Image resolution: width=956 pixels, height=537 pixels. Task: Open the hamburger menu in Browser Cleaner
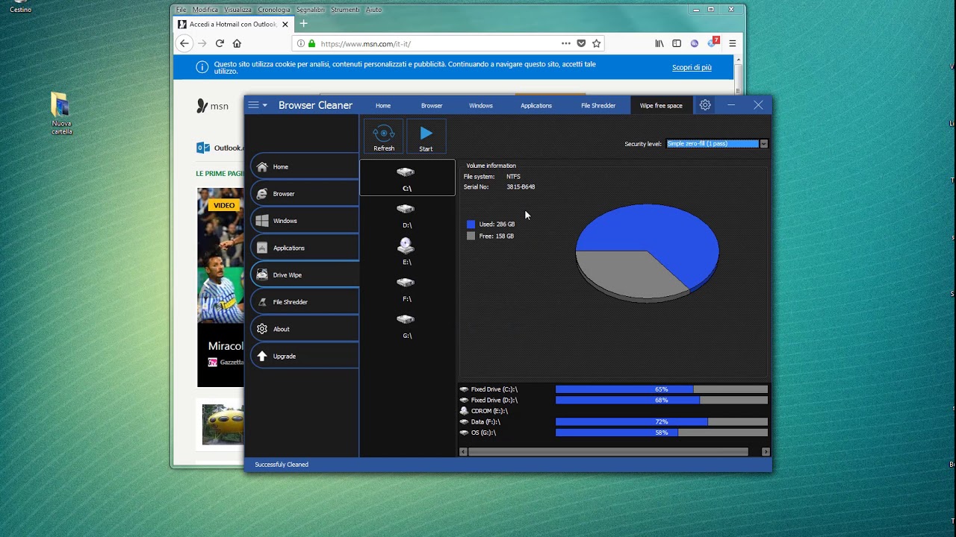click(x=254, y=105)
